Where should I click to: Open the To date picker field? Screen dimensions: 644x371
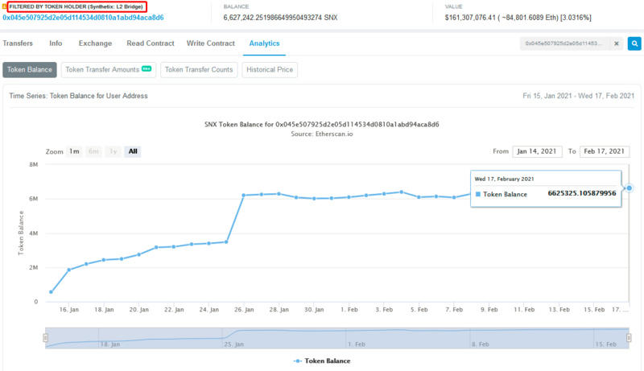point(604,151)
